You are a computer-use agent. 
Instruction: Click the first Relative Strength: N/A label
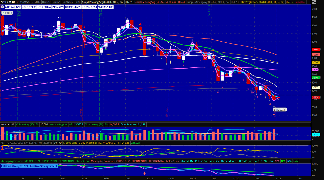[x=15, y=166]
